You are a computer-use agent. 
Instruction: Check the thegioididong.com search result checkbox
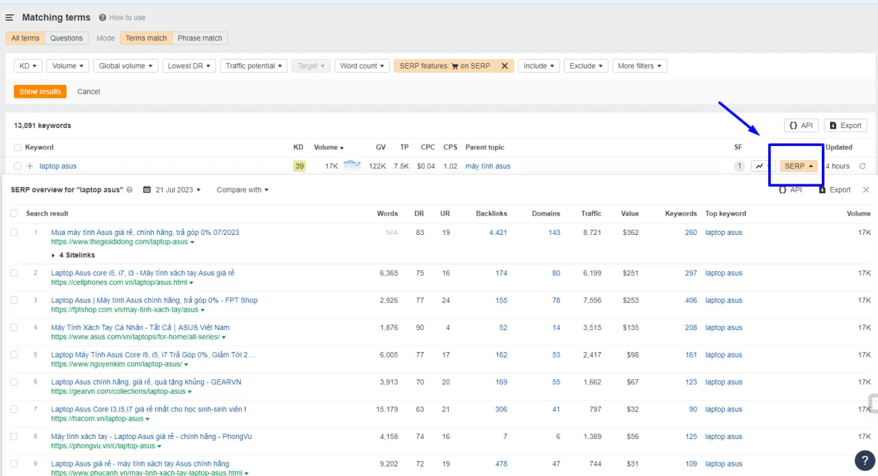(14, 233)
